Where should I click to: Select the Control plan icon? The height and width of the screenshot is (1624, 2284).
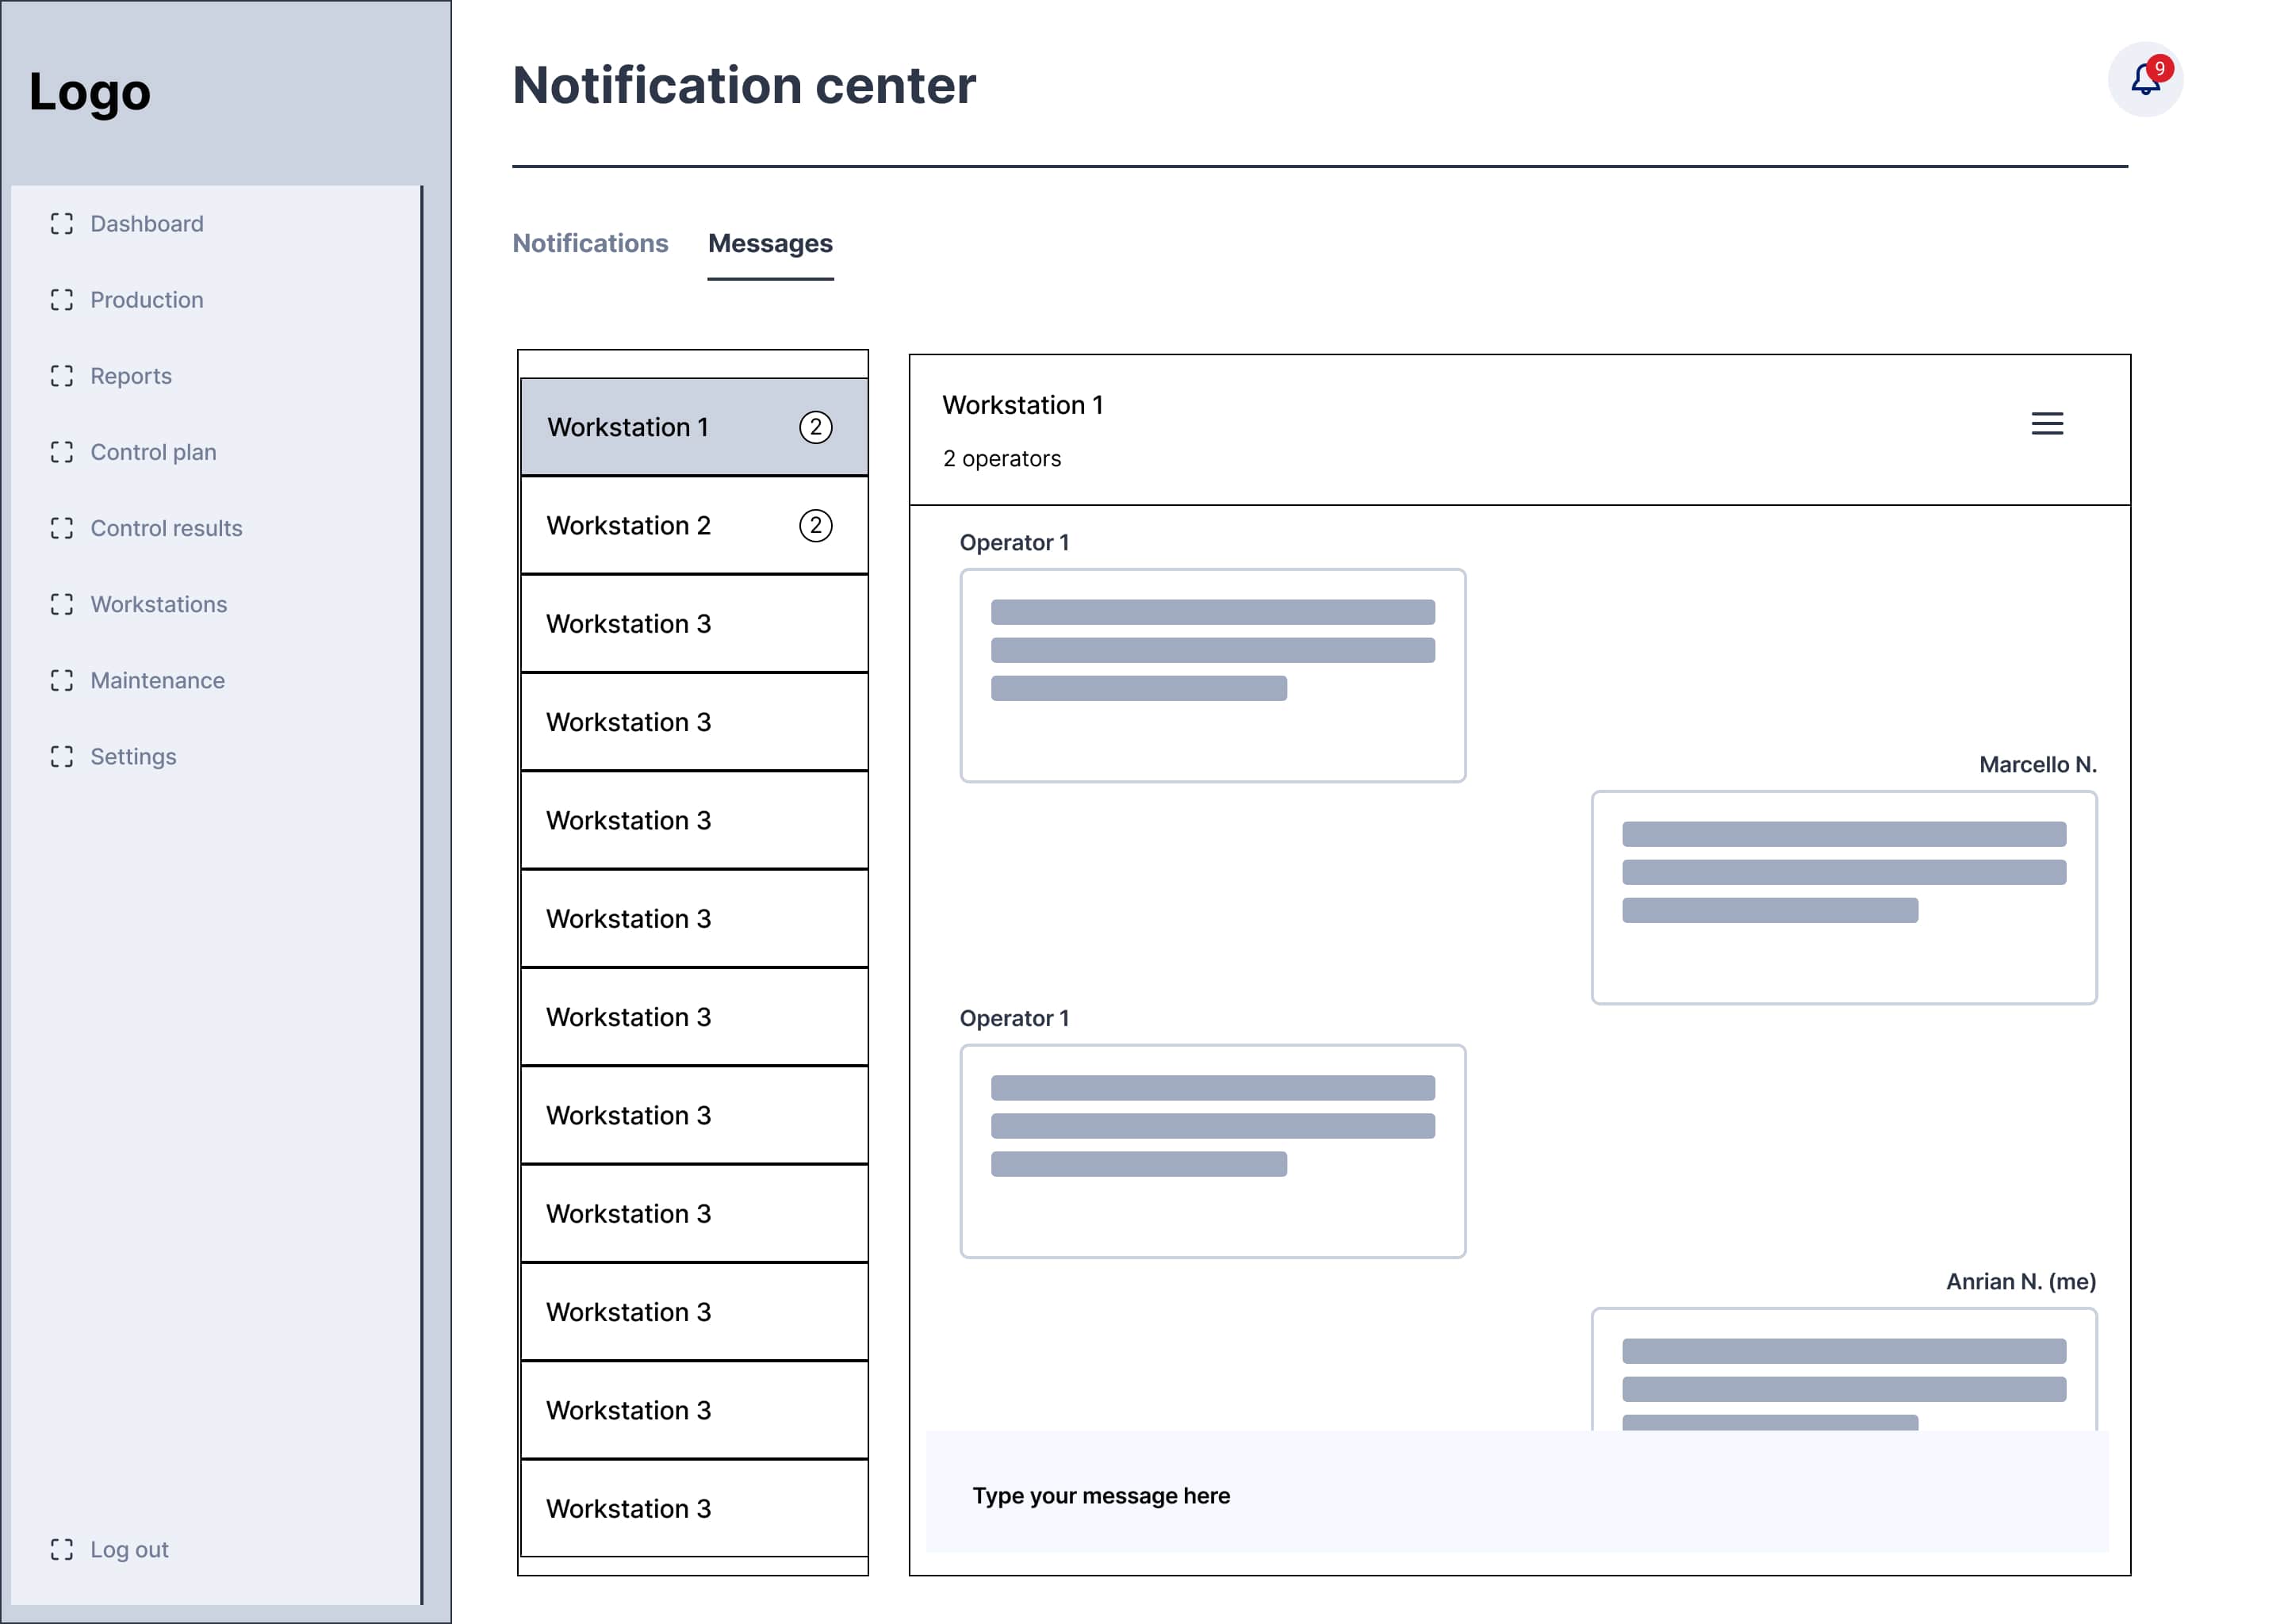click(x=62, y=452)
